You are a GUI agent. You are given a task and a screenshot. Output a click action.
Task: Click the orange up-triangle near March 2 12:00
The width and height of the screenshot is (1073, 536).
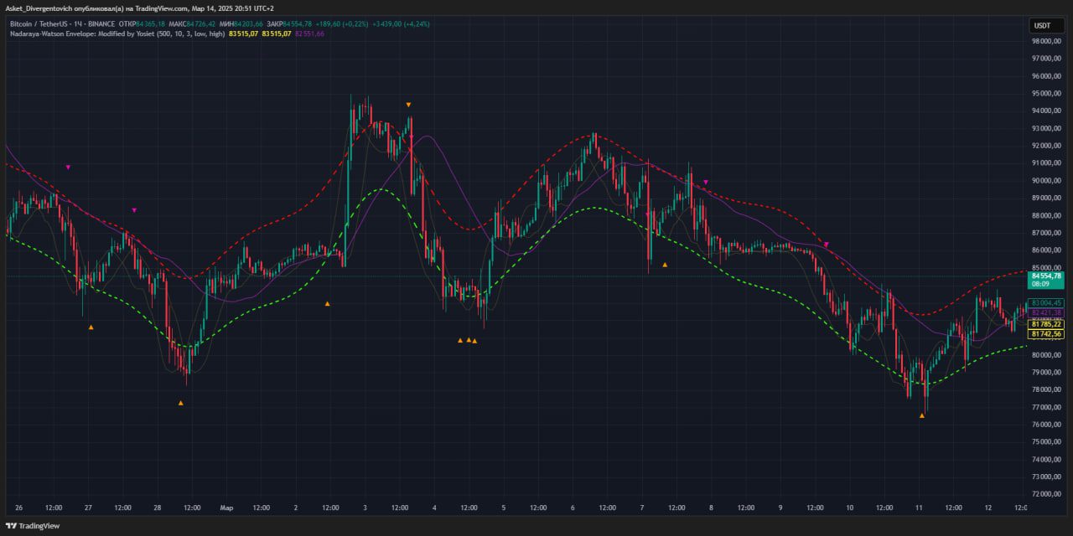pyautogui.click(x=328, y=303)
